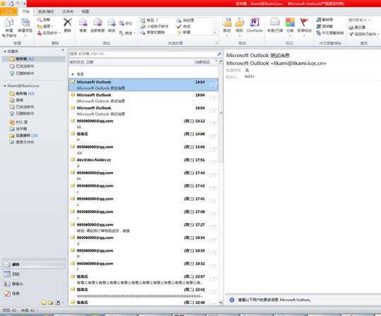Toggle flag on the 17:44 email 'hh'
Image resolution: width=381 pixels, height=316 pixels.
pyautogui.click(x=214, y=176)
